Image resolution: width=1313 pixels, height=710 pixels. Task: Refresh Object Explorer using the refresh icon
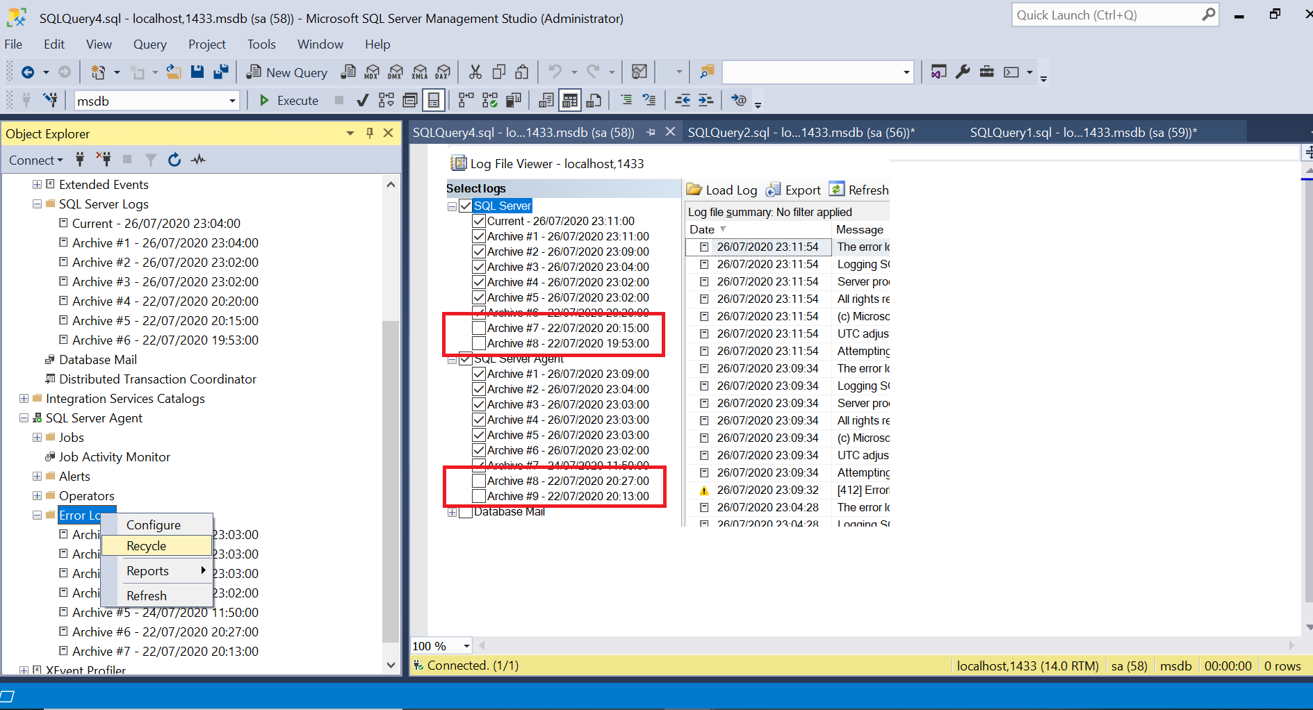[174, 160]
